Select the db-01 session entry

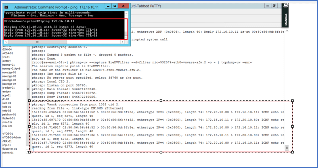coord(6,99)
